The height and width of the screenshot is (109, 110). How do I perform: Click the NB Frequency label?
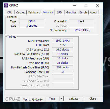(x=58, y=30)
